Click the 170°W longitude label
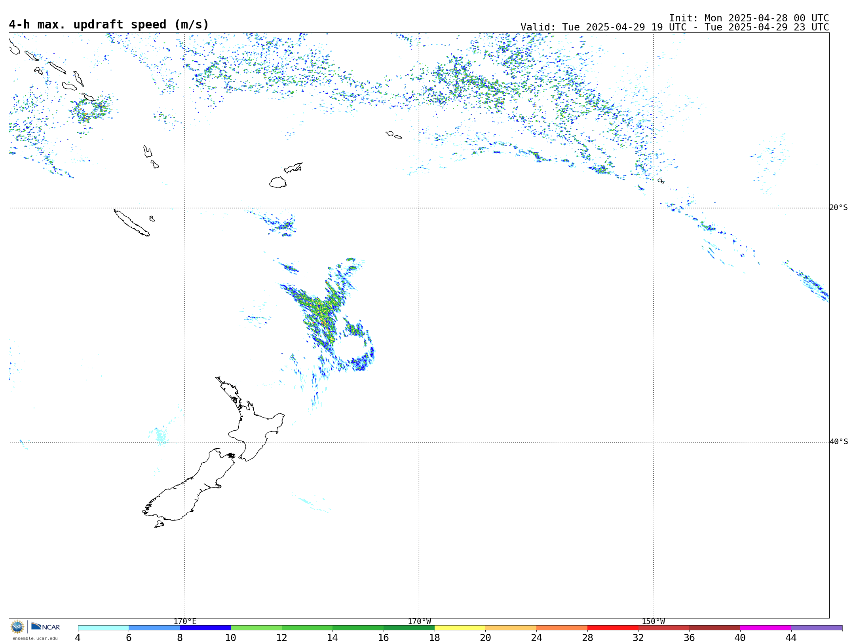This screenshot has width=855, height=643. coord(419,622)
